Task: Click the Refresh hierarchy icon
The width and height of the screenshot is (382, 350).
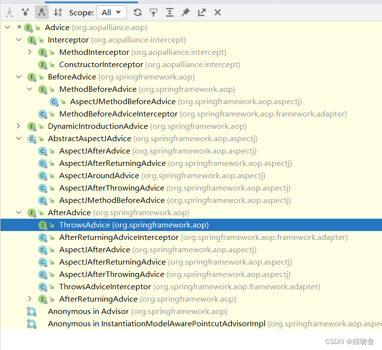Action: pyautogui.click(x=138, y=12)
